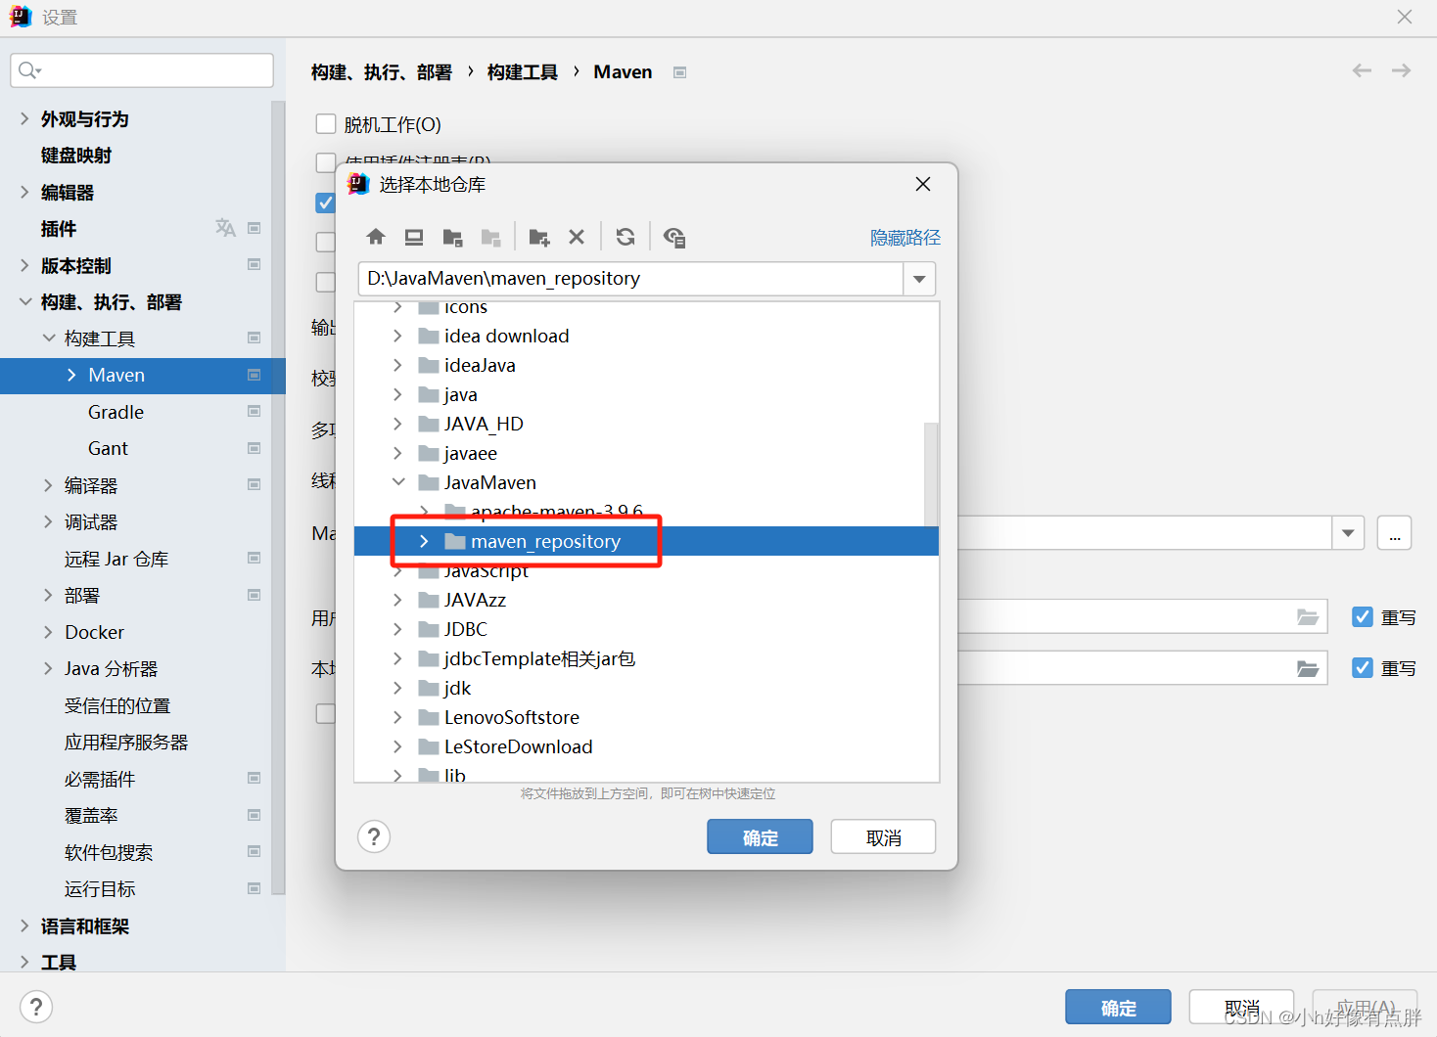Viewport: 1437px width, 1037px height.
Task: Toggle show hidden files icon
Action: (x=674, y=237)
